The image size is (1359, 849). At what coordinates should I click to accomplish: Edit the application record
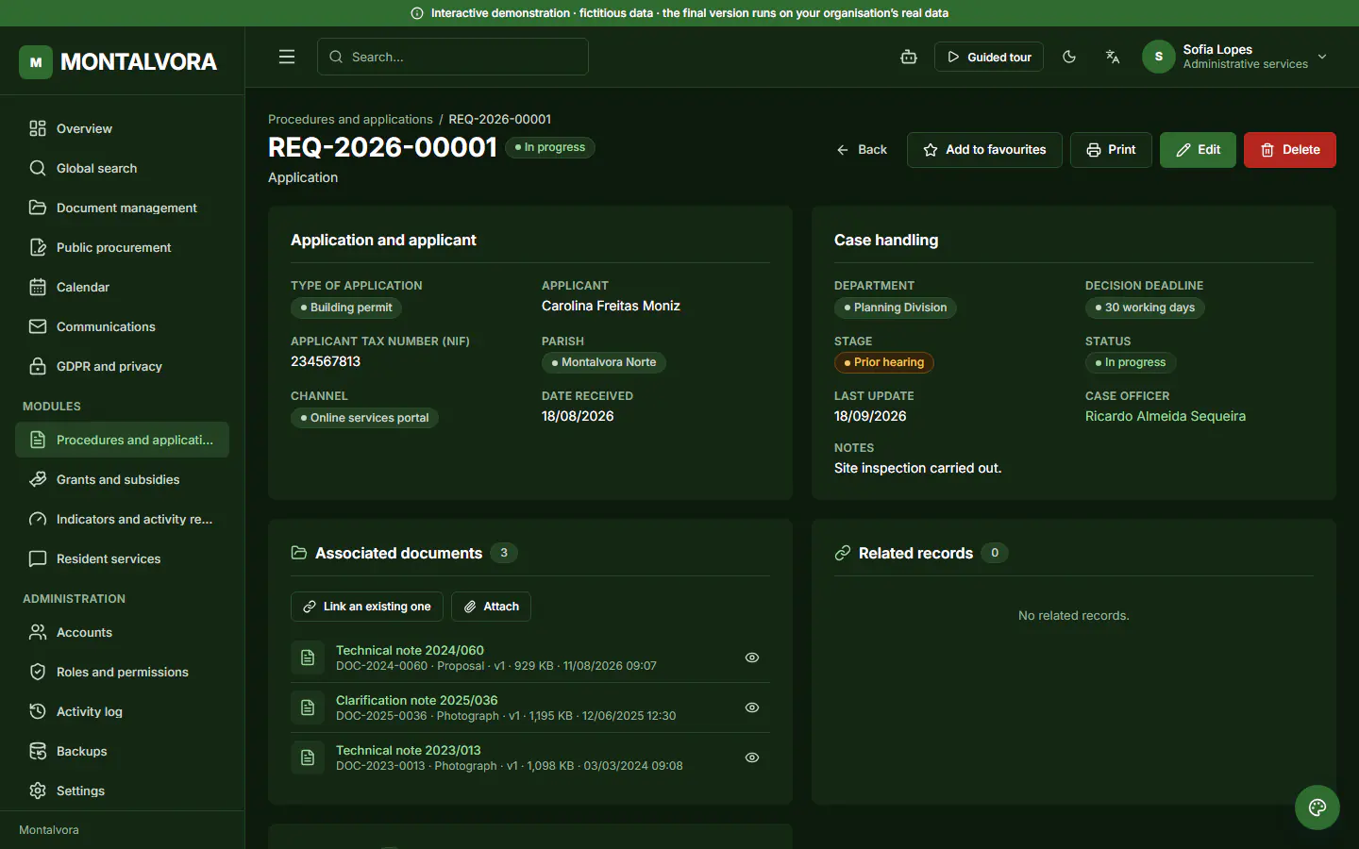(1198, 150)
